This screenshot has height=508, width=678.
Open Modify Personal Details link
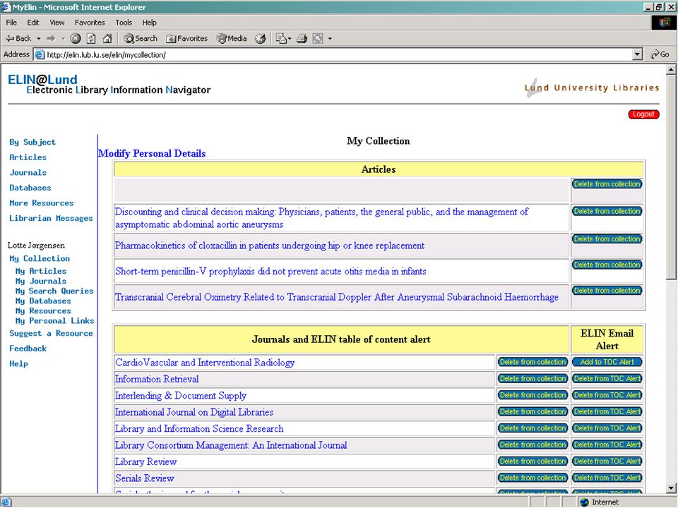(152, 153)
